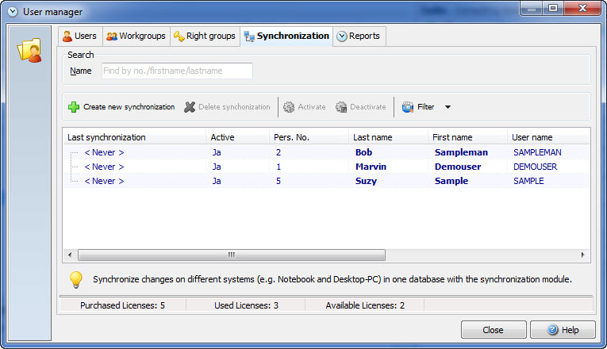Viewport: 607px width, 349px height.
Task: Click the green plus Create new synchronization icon
Action: (x=74, y=107)
